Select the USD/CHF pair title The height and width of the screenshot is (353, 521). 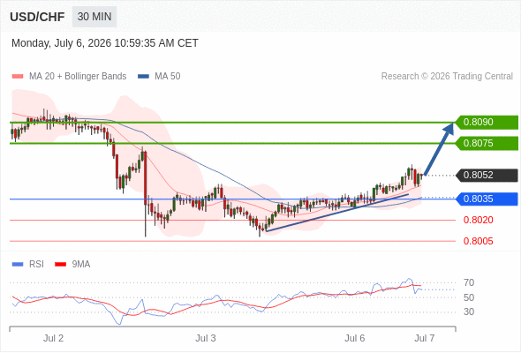(x=37, y=17)
